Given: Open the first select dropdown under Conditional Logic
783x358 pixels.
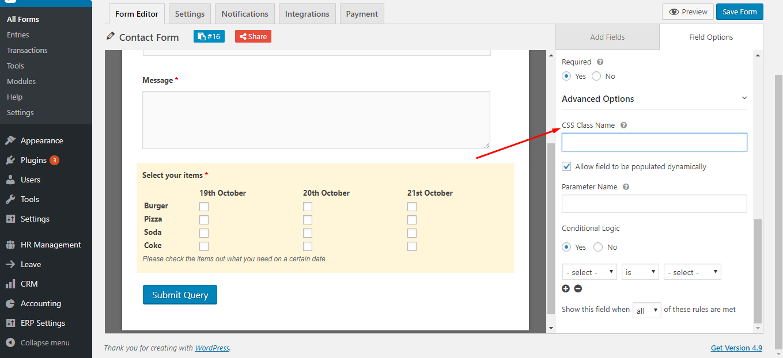Looking at the screenshot, I should click(589, 271).
